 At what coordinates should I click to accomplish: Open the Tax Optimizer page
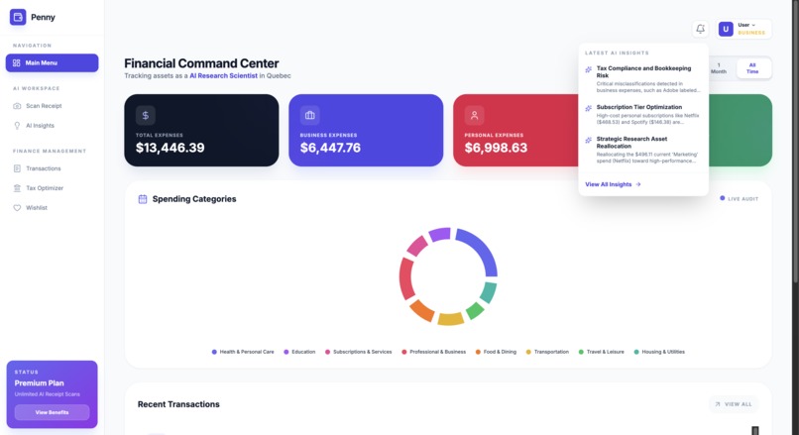[x=52, y=188]
